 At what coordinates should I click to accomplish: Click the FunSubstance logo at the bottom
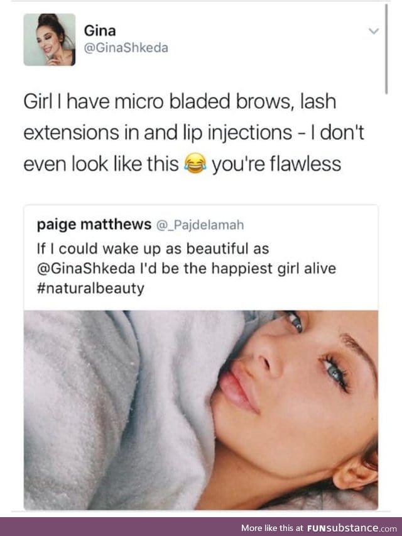tap(342, 528)
